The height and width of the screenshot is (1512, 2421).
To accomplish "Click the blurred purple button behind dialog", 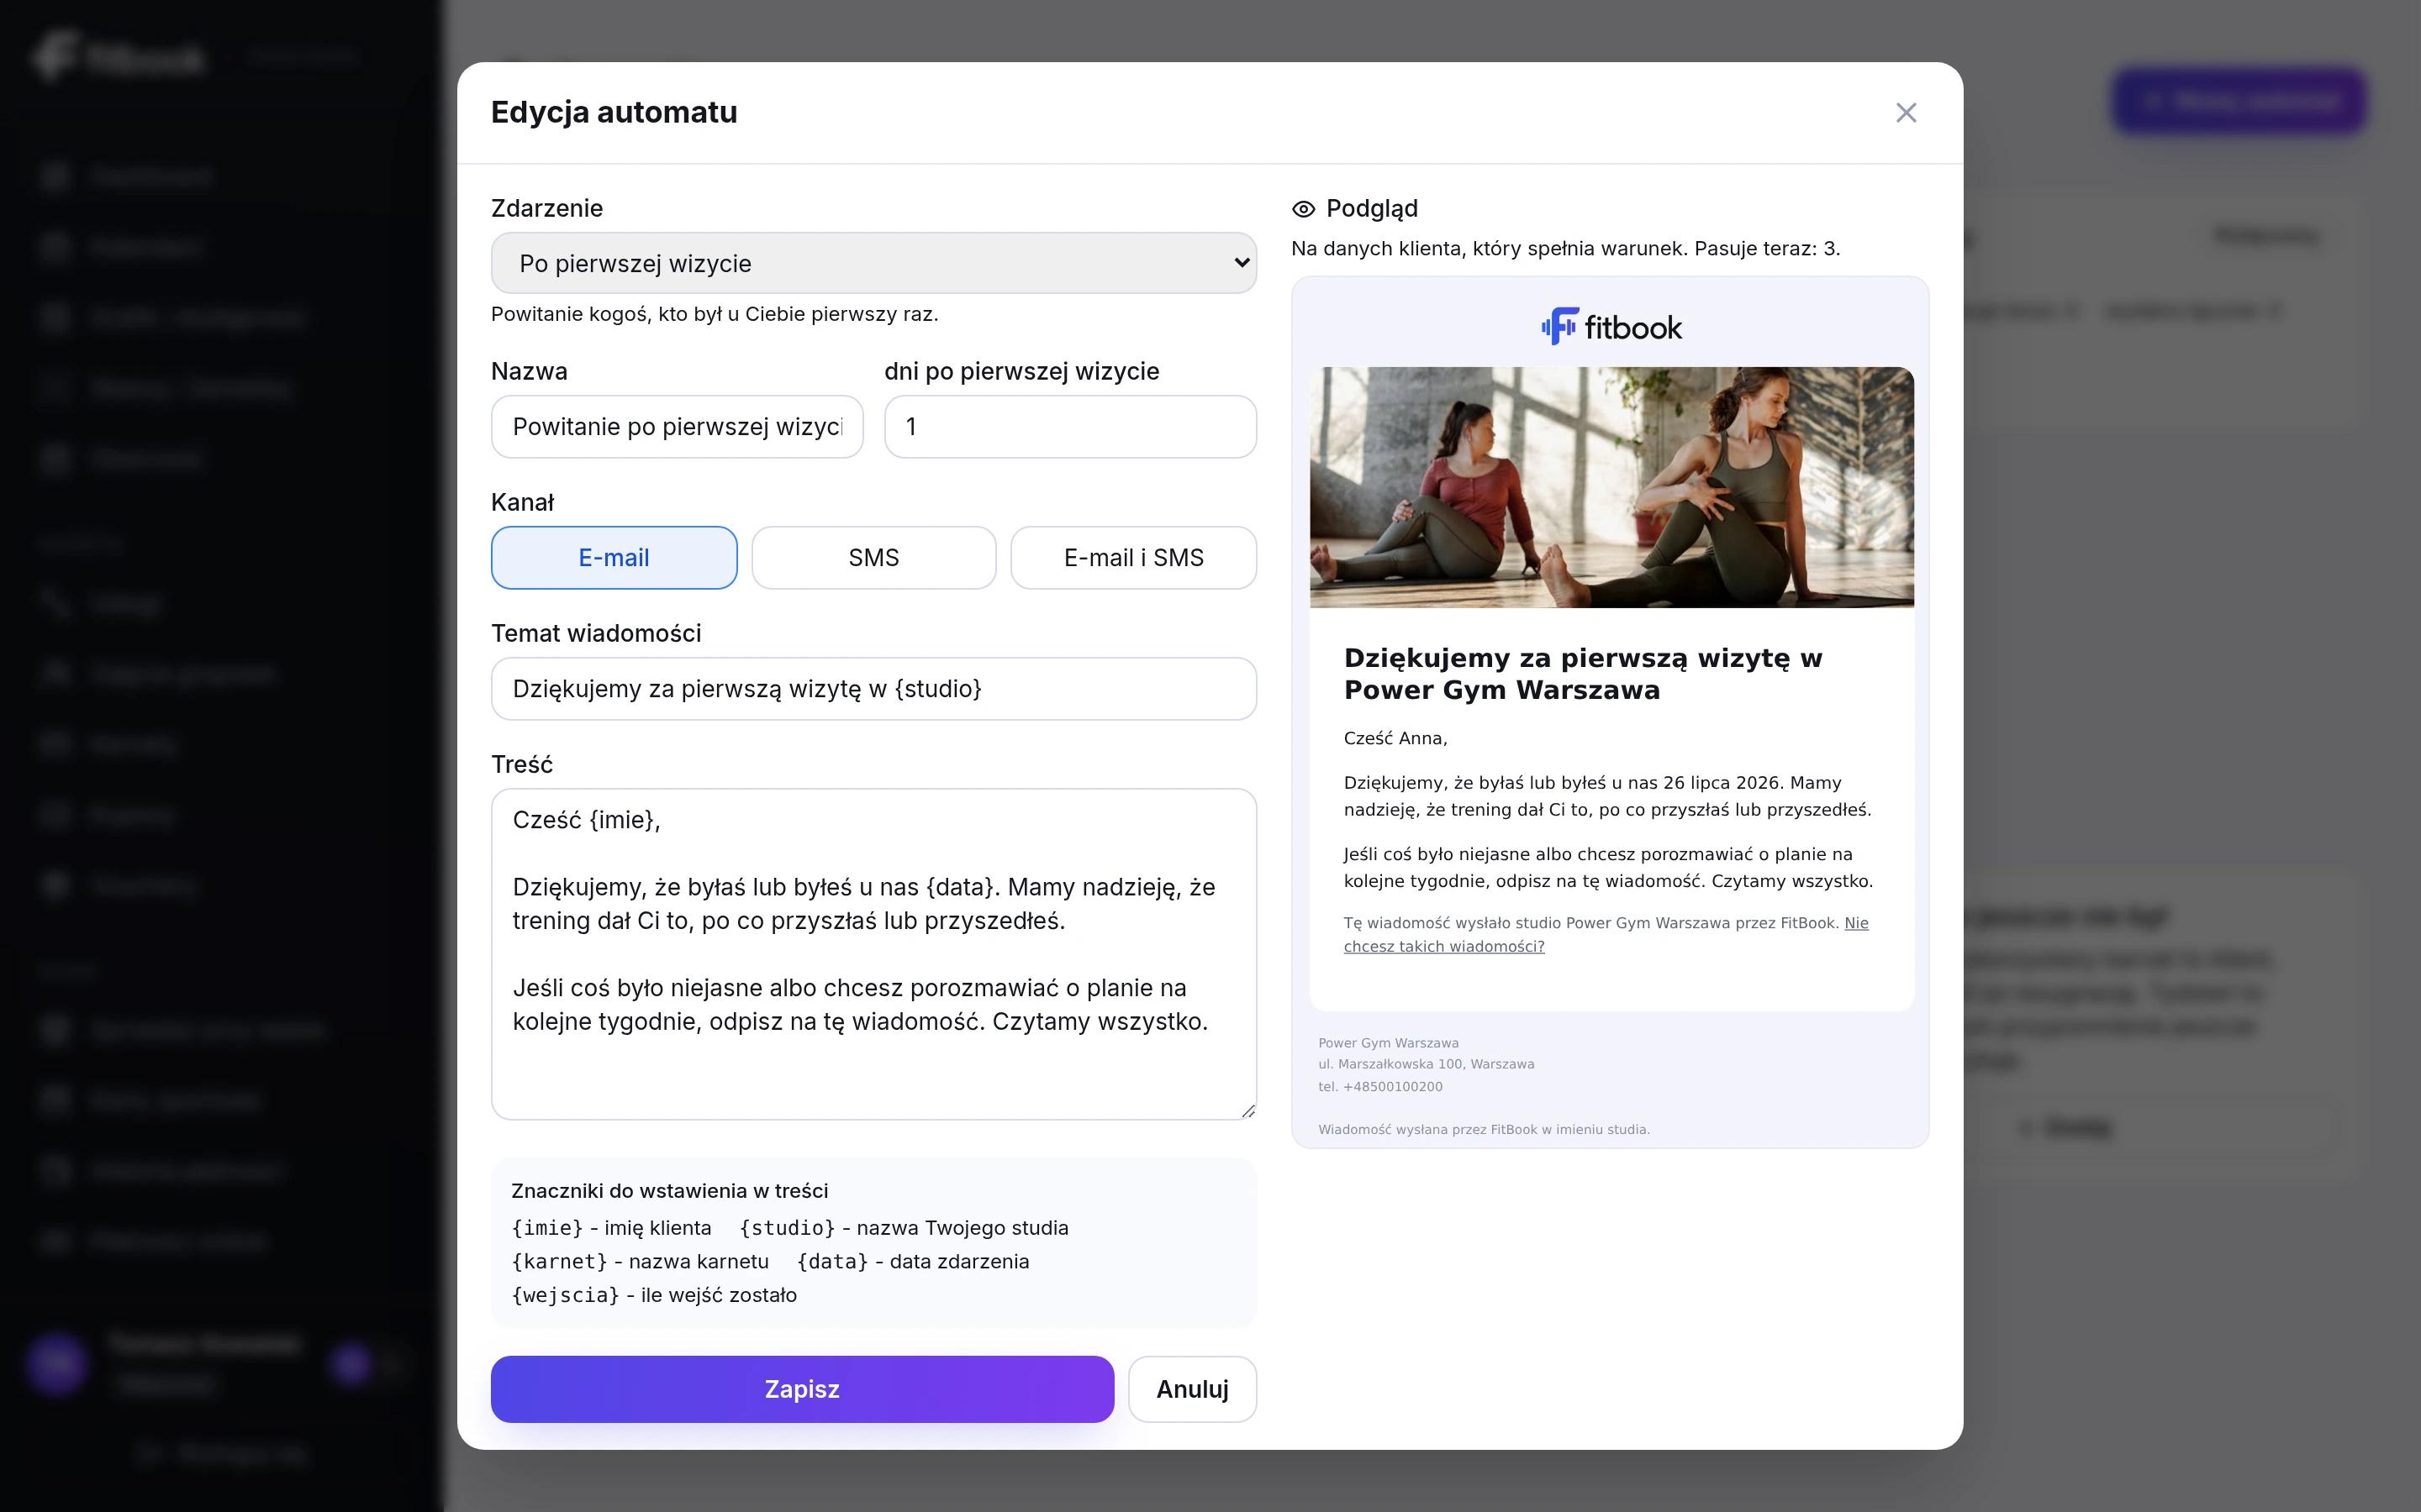I will [x=2238, y=100].
